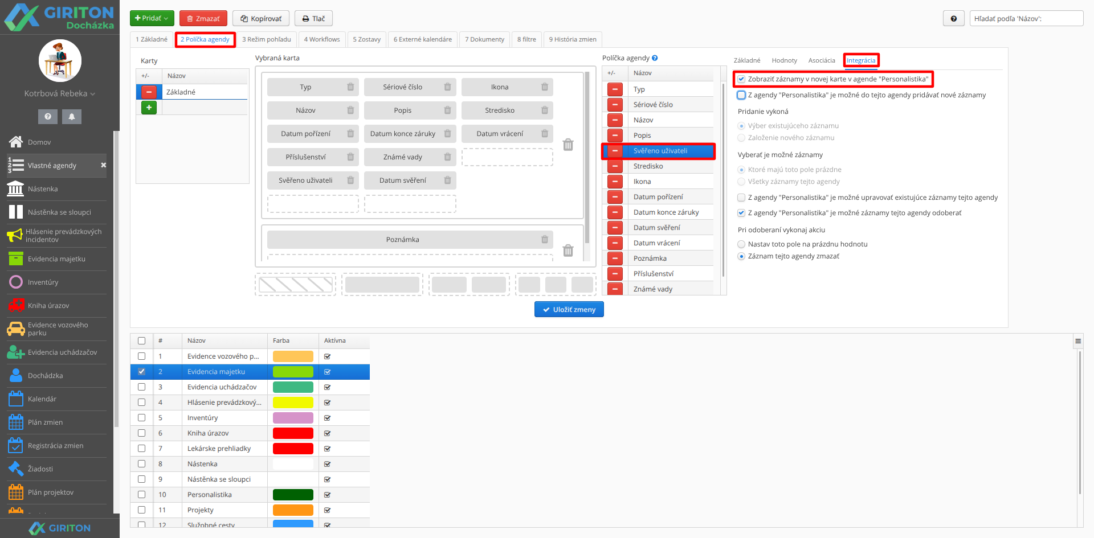The image size is (1094, 538).
Task: Click the Tlač print button
Action: click(313, 18)
